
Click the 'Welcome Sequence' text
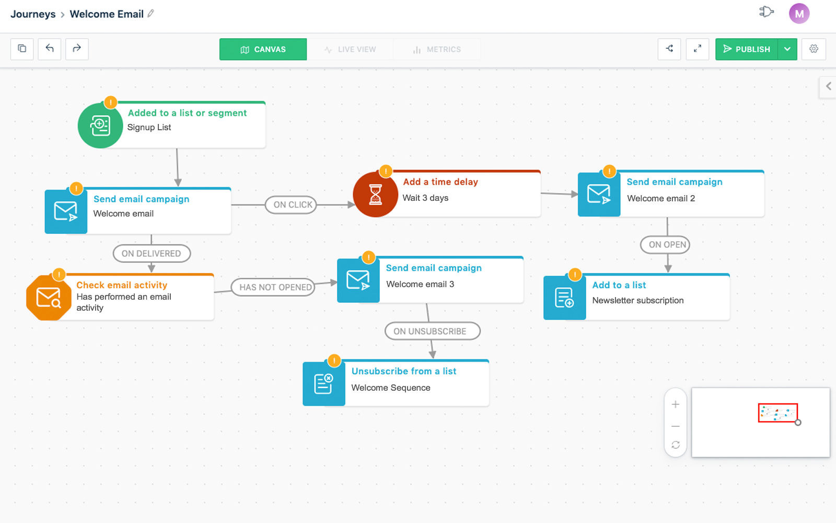[391, 388]
